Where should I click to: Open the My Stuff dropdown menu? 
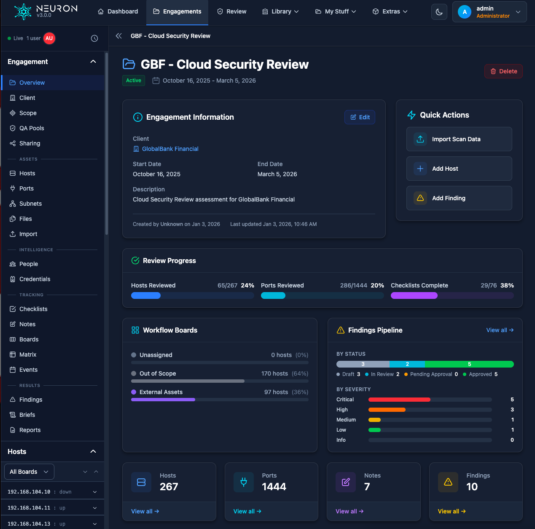coord(336,11)
